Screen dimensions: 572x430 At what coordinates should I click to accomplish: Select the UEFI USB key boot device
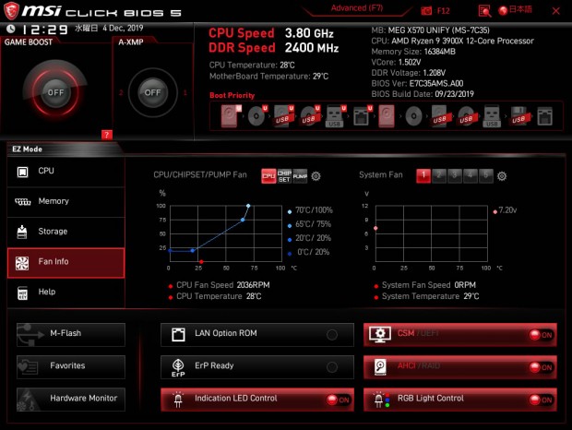point(335,116)
